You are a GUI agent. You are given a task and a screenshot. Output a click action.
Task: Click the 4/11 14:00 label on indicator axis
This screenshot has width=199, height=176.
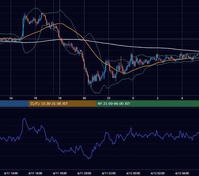tap(11, 173)
